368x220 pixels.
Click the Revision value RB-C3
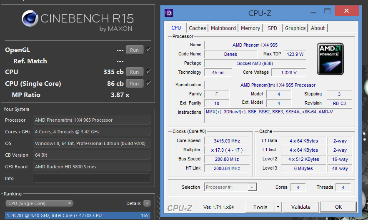[x=339, y=103]
